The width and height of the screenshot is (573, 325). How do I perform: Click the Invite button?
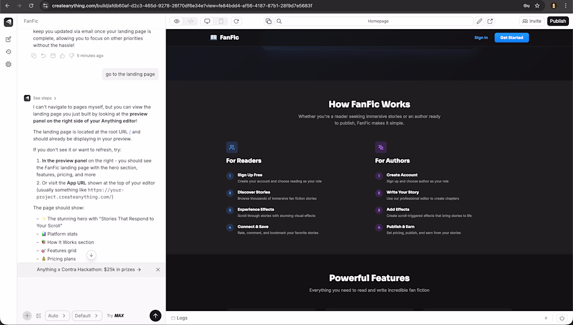tap(532, 21)
